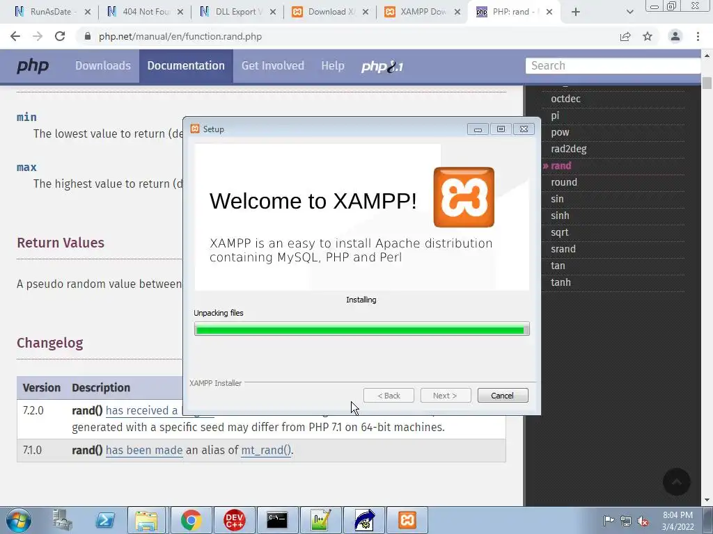
Task: Open the pow function link
Action: [x=560, y=132]
